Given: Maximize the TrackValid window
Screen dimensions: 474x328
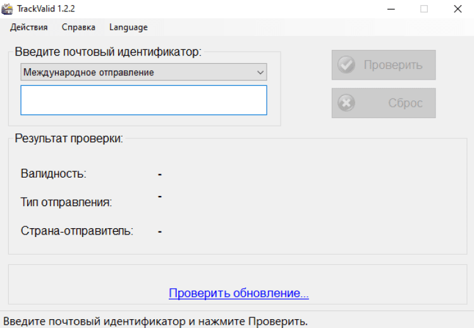Looking at the screenshot, I should (423, 9).
